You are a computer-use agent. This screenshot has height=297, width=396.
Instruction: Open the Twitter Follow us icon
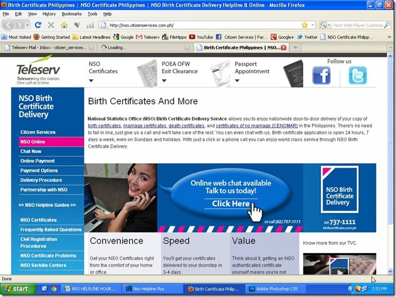358,76
